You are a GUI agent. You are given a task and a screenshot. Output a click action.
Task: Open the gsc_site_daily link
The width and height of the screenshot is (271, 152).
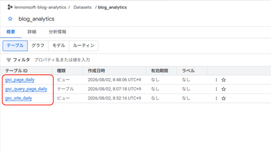pos(19,98)
